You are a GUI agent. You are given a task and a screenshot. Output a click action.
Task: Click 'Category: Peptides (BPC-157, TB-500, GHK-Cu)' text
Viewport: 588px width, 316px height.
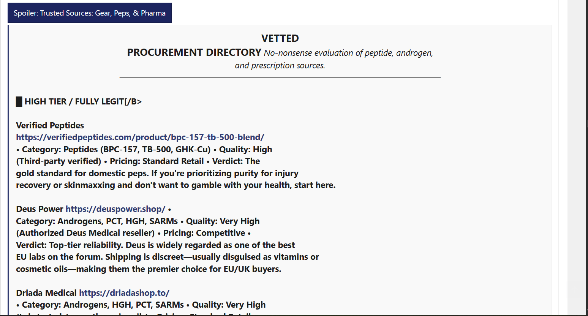tap(116, 149)
